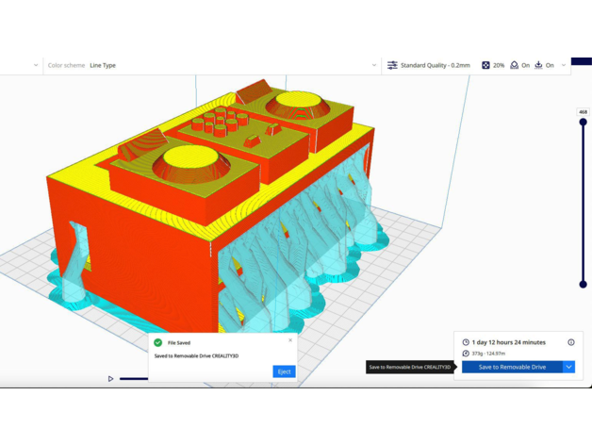Click the print time info icon
This screenshot has width=592, height=445.
pyautogui.click(x=571, y=342)
